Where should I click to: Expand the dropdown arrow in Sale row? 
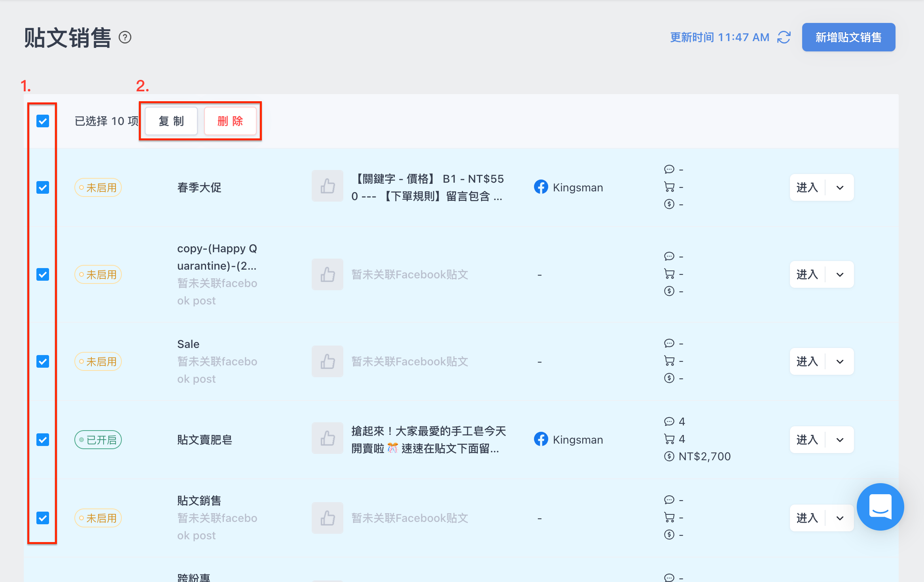[840, 361]
